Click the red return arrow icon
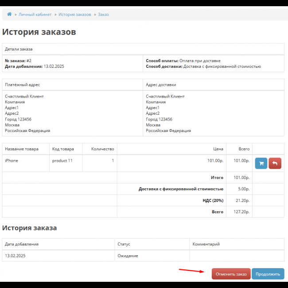The width and height of the screenshot is (288, 288). tap(275, 163)
